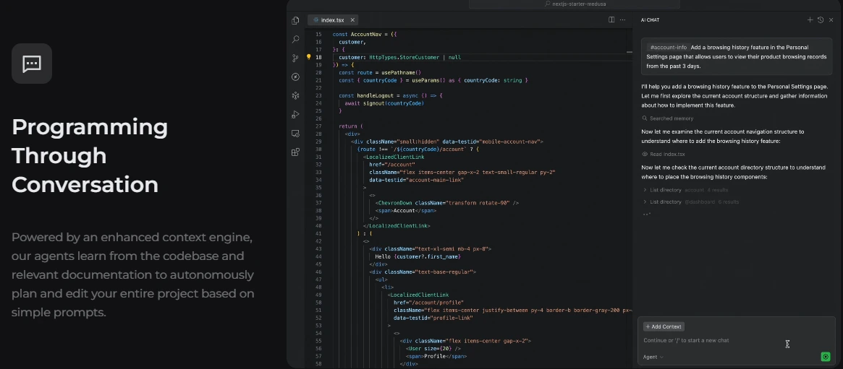Expand List directory account 4 results
This screenshot has height=369, width=843.
coord(685,190)
